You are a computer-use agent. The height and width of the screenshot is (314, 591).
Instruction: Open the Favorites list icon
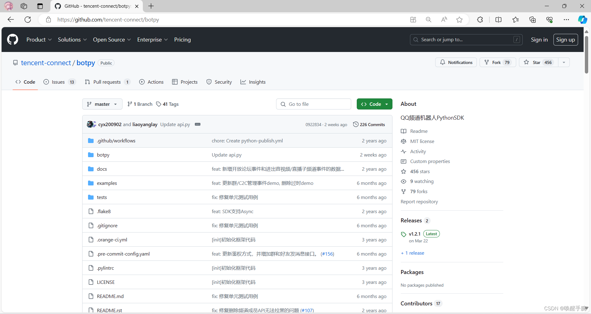point(516,20)
